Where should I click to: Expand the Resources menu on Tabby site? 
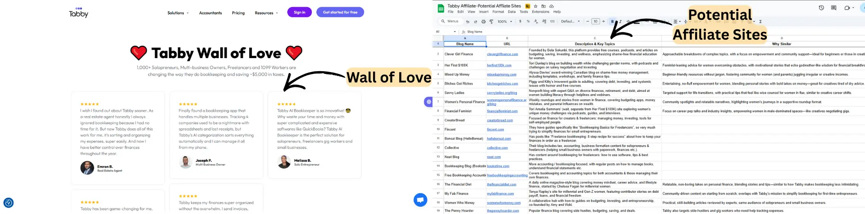[266, 13]
